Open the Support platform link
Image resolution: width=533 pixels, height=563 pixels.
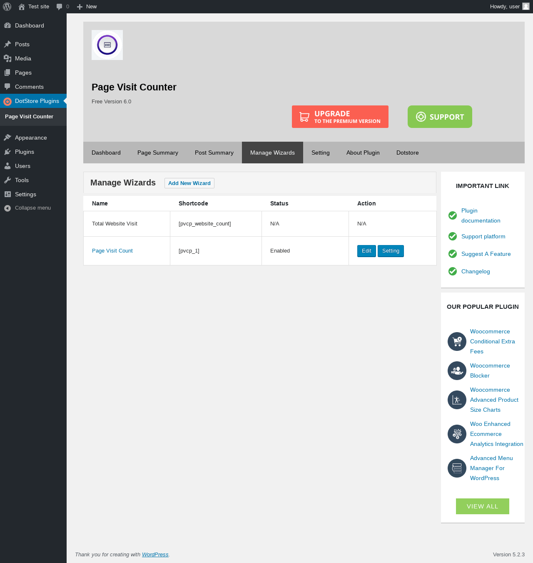[x=483, y=236]
